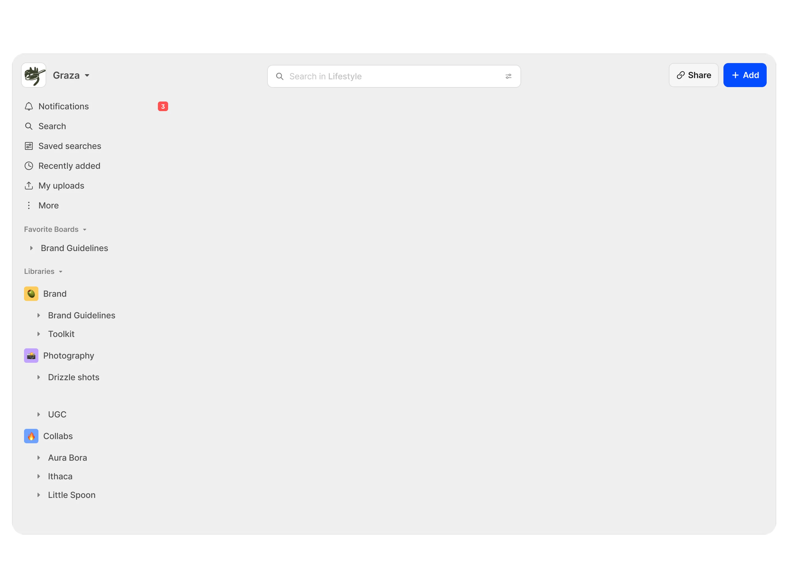Collapse the Favorite Boards section

(x=85, y=230)
